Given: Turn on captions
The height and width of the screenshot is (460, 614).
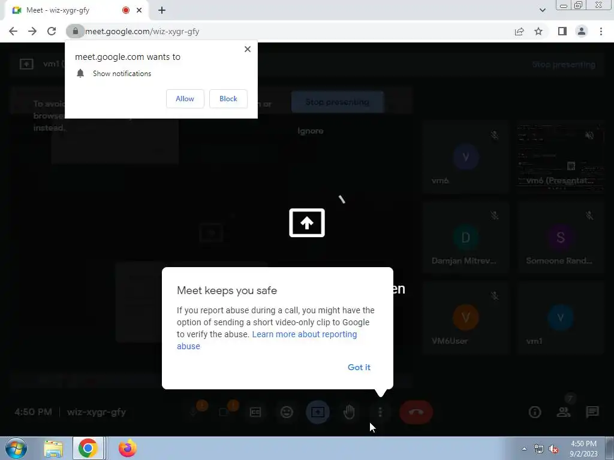Looking at the screenshot, I should tap(255, 412).
